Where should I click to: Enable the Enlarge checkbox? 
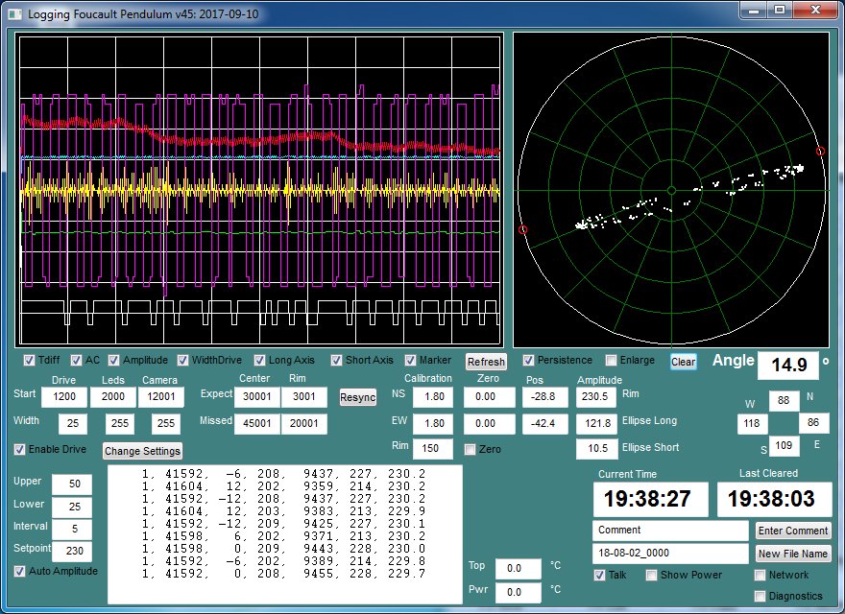(612, 361)
